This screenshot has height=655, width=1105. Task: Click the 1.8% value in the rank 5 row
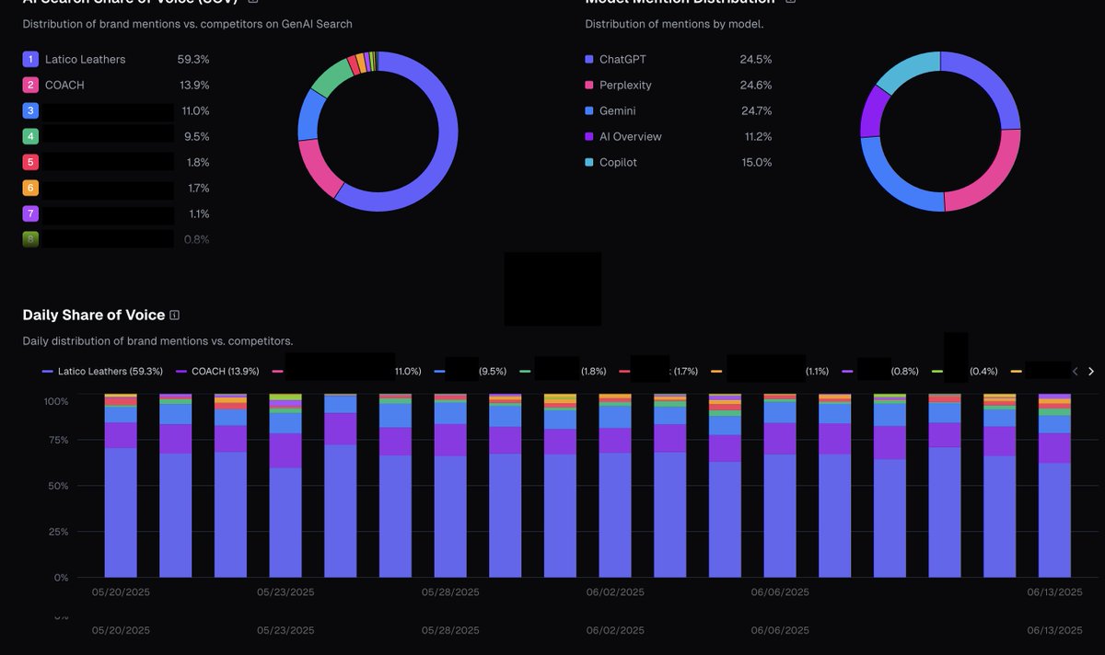198,162
